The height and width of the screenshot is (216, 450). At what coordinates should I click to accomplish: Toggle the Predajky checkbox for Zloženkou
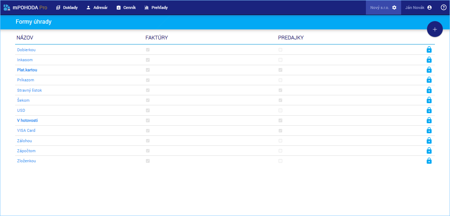click(280, 161)
